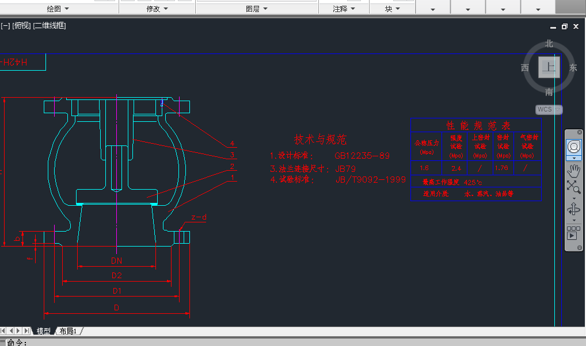Go to next layout tab arrow

[18, 330]
